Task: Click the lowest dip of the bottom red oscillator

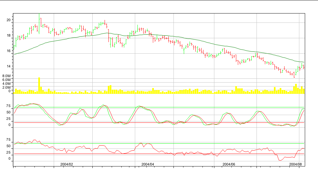Action: (280, 160)
